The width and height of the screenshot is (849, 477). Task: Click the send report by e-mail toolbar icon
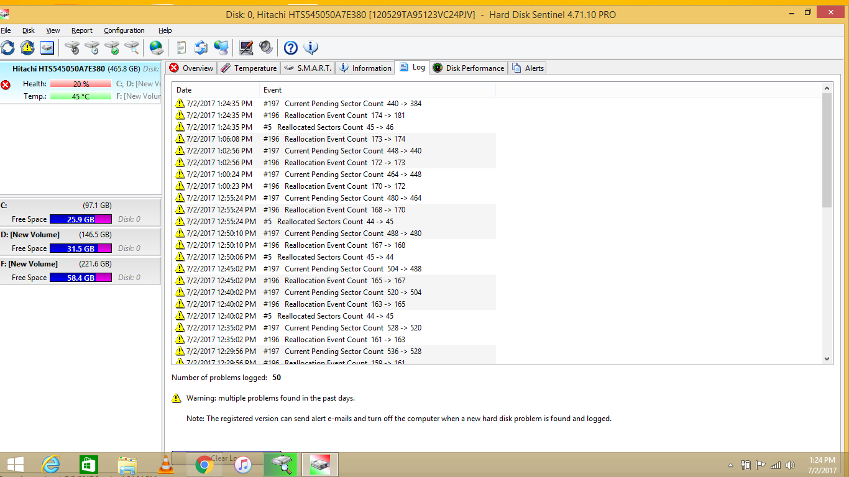(201, 48)
